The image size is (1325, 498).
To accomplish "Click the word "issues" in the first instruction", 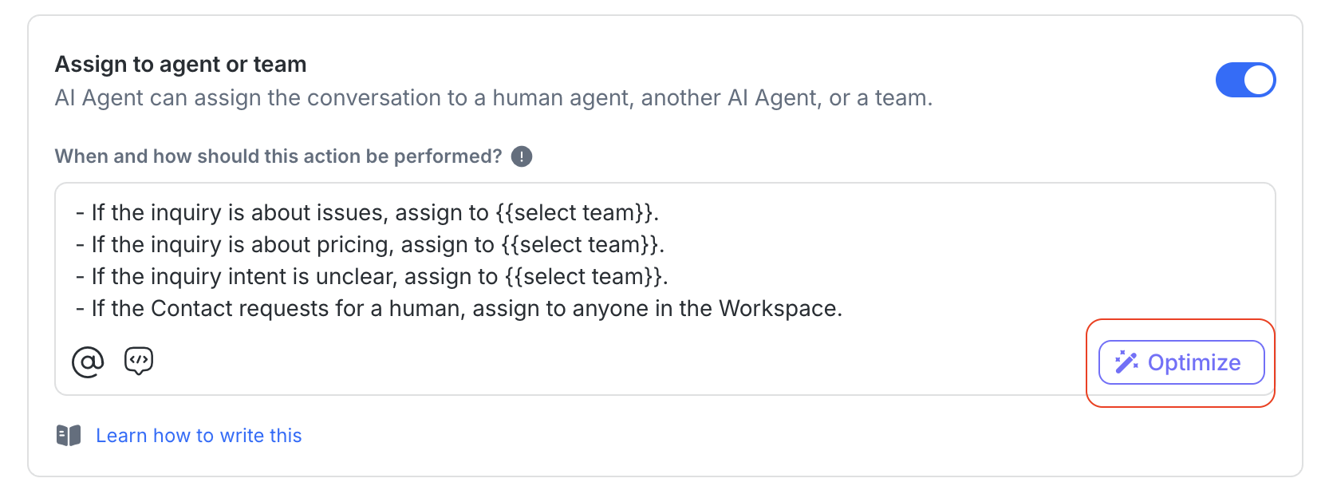I will click(x=351, y=213).
